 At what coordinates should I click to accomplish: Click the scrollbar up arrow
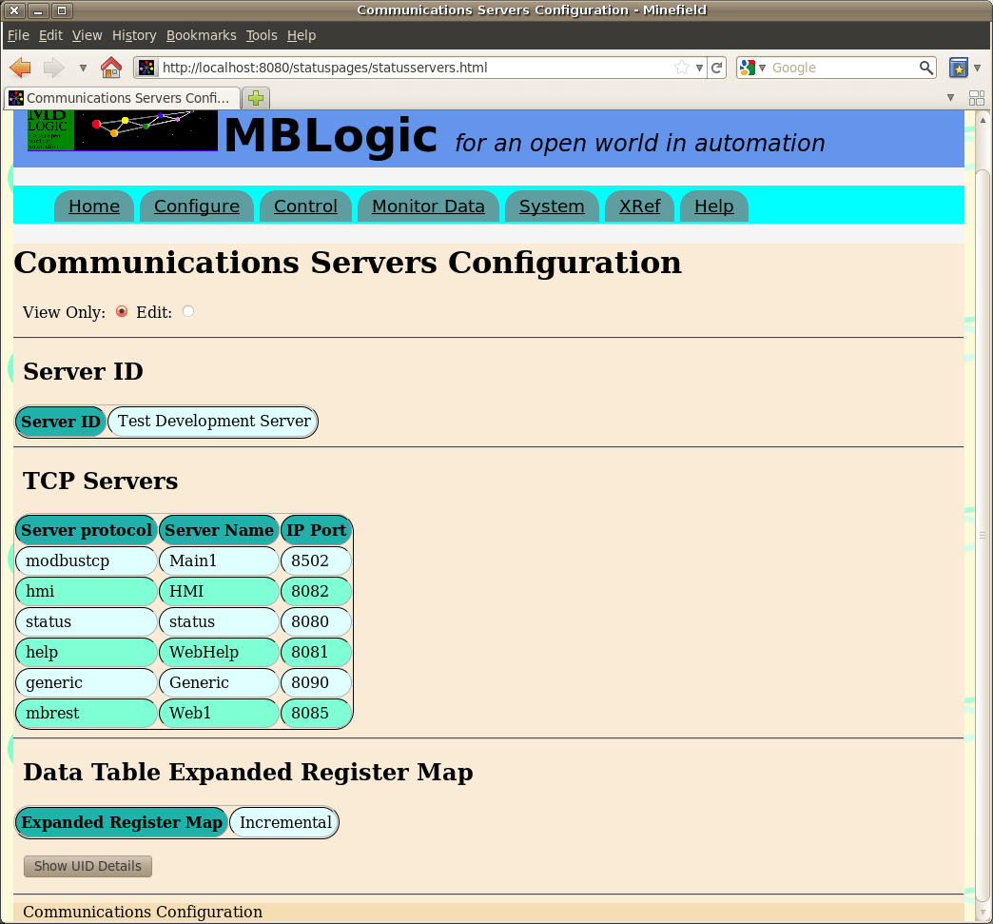click(983, 119)
